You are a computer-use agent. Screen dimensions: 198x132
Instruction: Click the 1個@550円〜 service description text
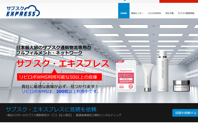click(x=63, y=115)
